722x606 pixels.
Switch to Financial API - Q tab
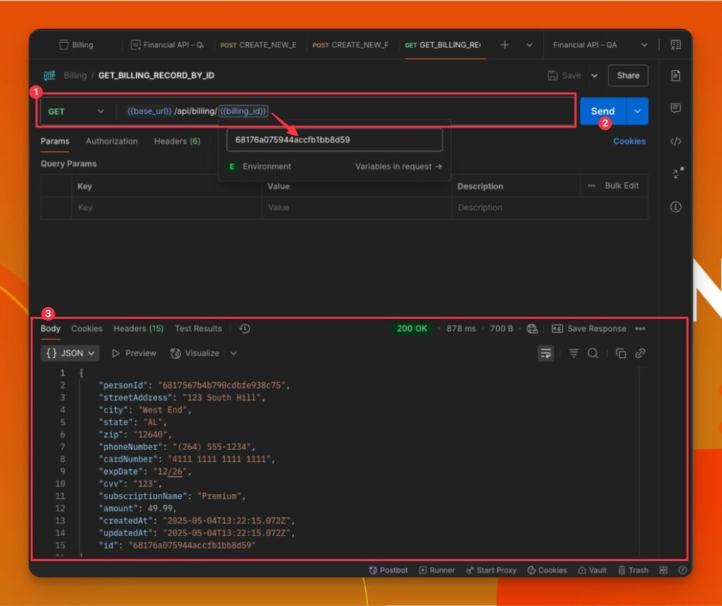pyautogui.click(x=168, y=44)
